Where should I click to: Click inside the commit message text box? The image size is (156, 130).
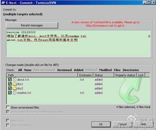tap(78, 43)
